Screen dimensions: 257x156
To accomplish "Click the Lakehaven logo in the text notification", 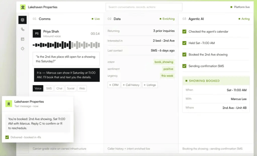I will coord(9,104).
